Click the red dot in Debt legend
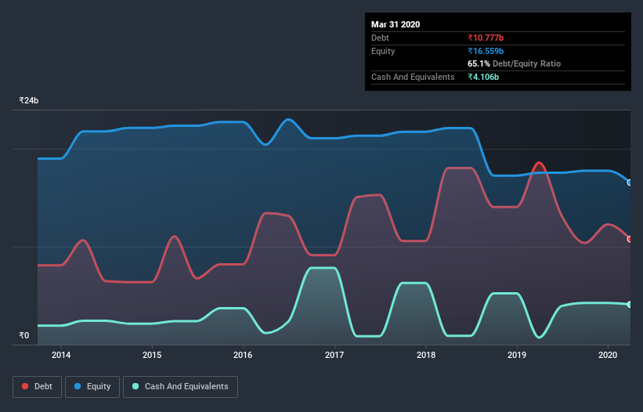643x412 pixels. [x=25, y=386]
